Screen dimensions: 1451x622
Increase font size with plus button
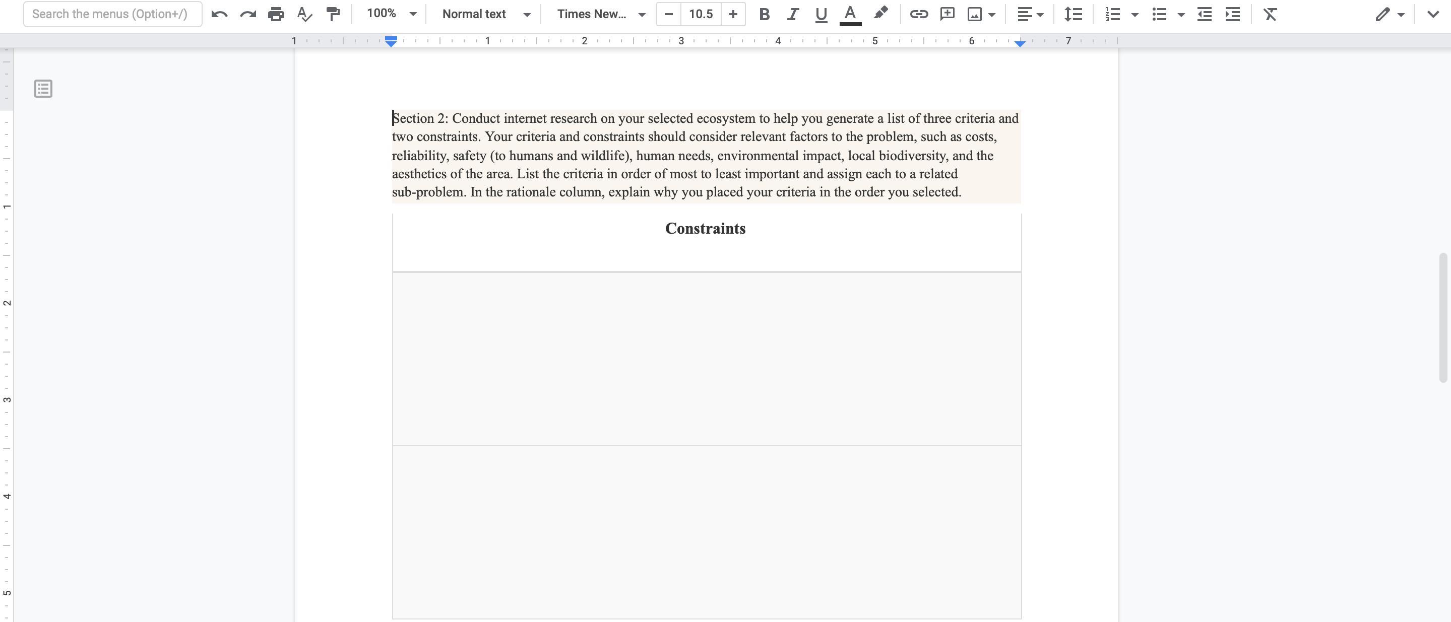[x=733, y=14]
